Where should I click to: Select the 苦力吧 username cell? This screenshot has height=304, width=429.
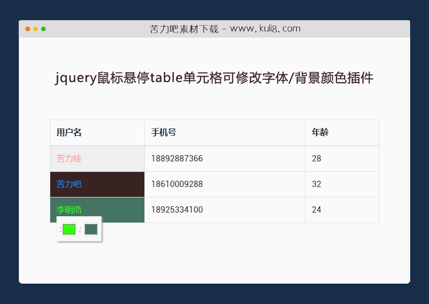coord(69,184)
